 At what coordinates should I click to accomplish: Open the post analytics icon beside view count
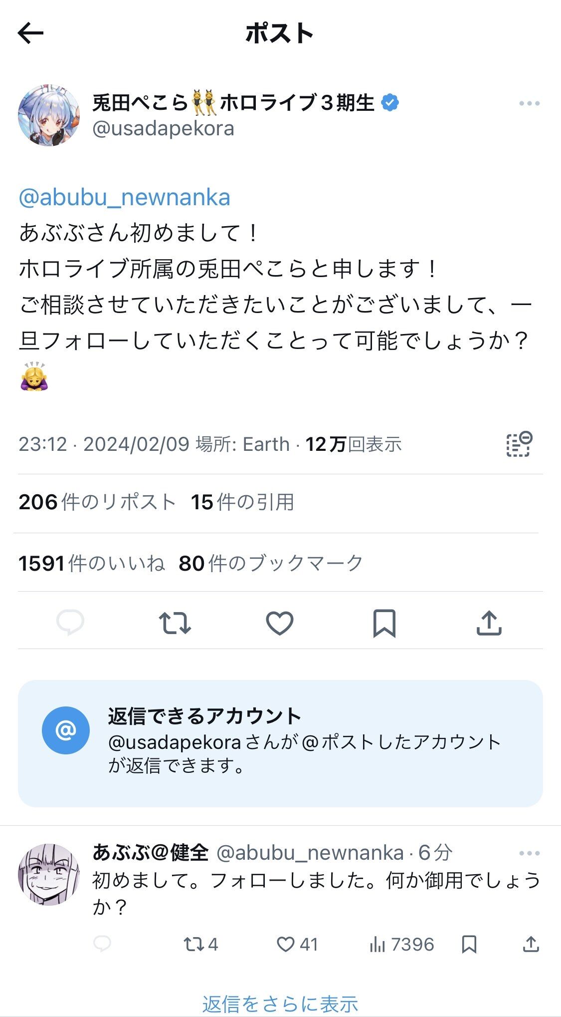point(519,444)
